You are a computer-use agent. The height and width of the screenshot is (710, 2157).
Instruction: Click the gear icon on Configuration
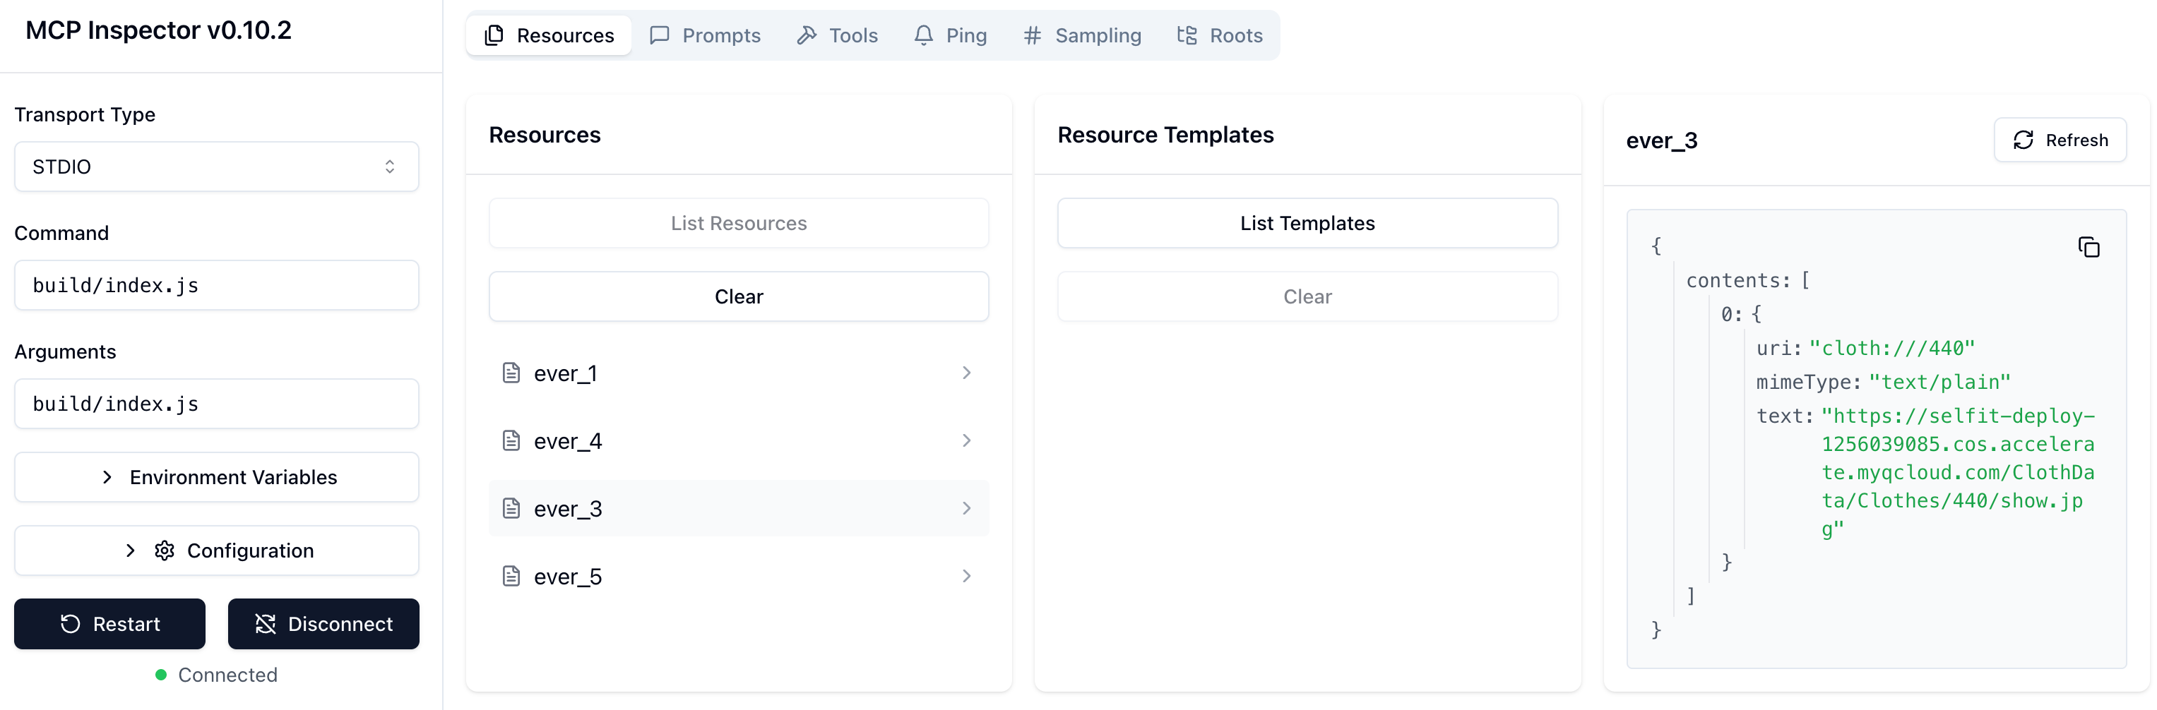pyautogui.click(x=164, y=550)
